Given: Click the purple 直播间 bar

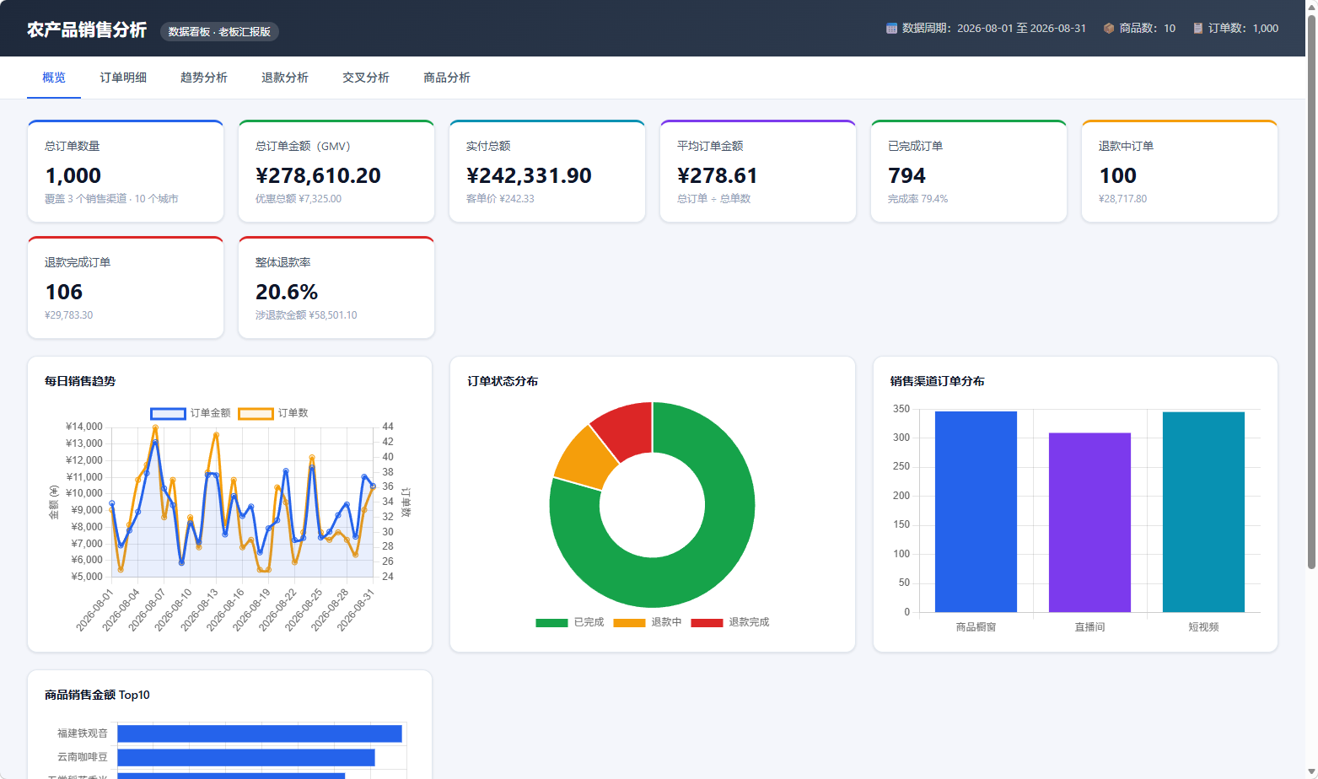Looking at the screenshot, I should click(1089, 523).
